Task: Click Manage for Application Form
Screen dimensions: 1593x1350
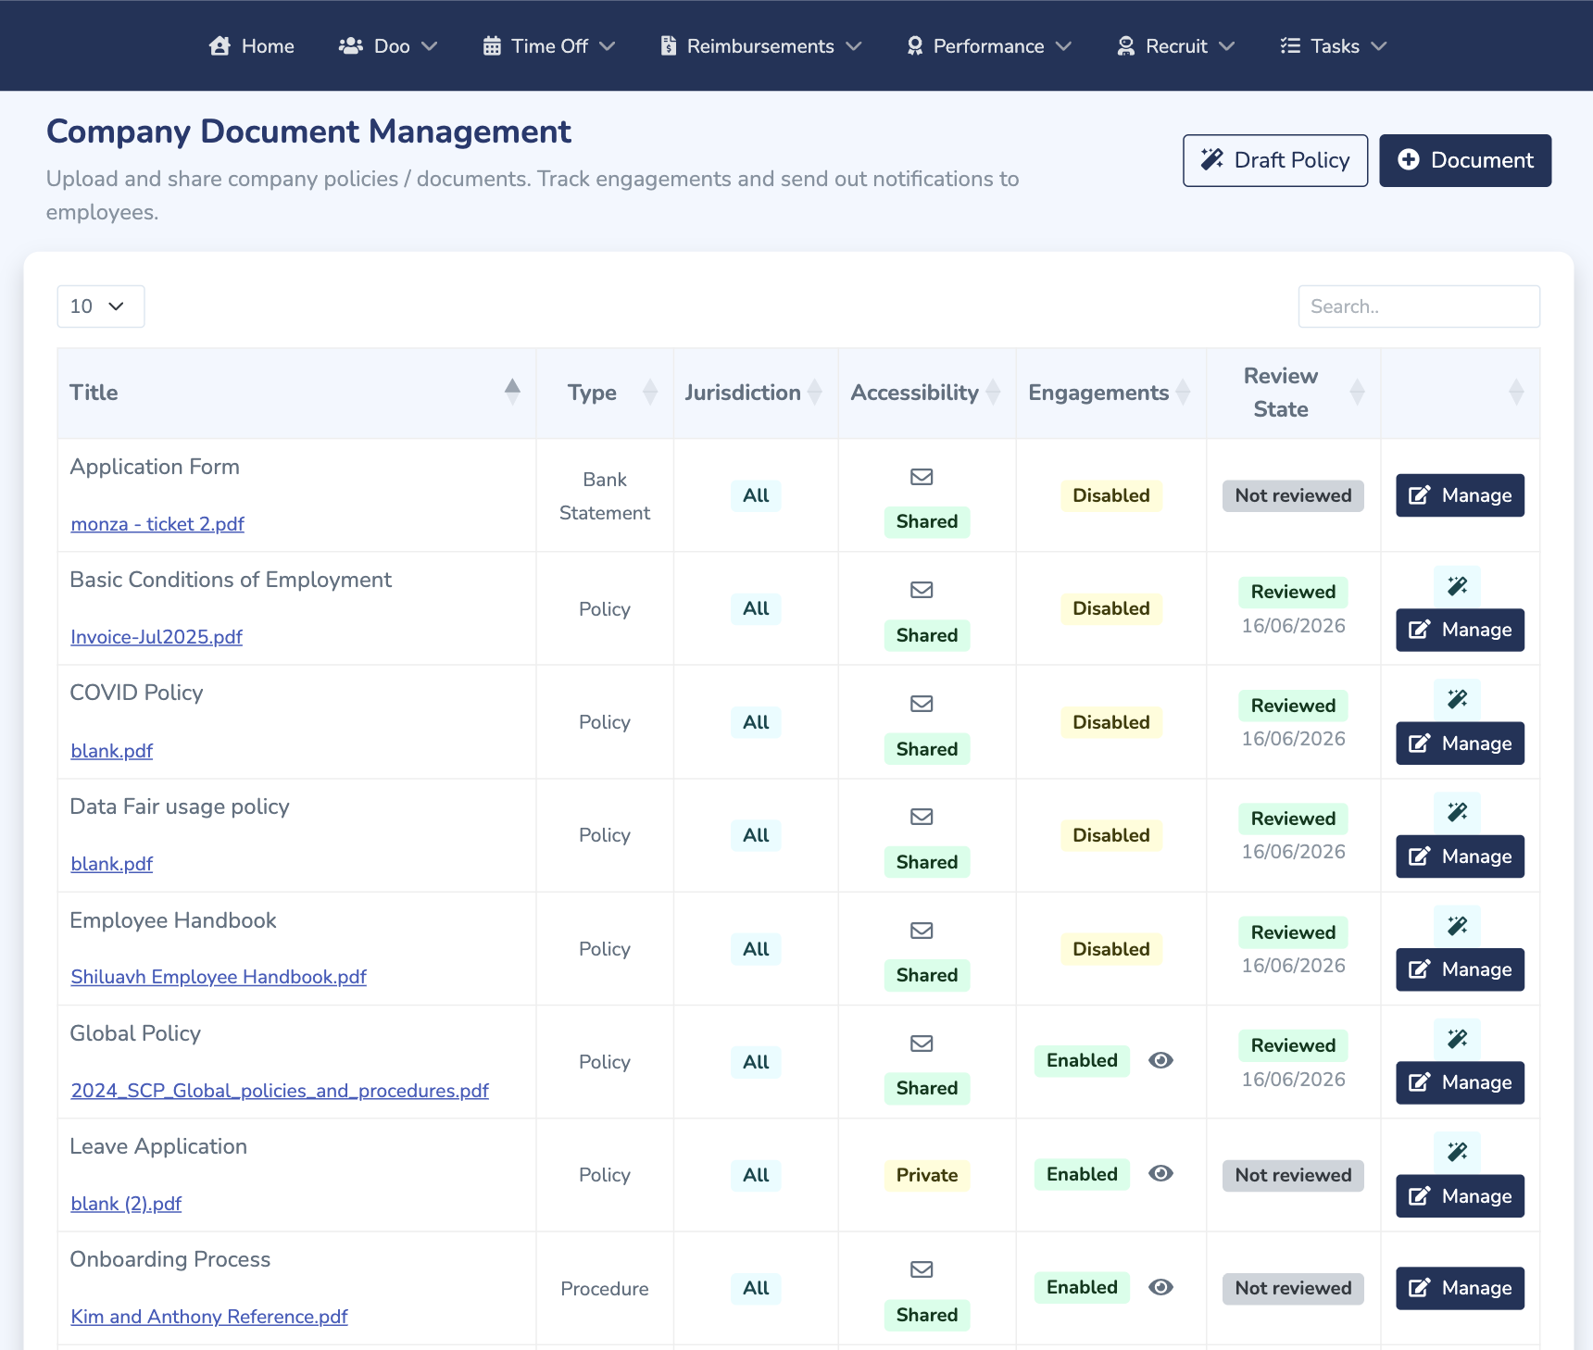Action: [x=1461, y=495]
